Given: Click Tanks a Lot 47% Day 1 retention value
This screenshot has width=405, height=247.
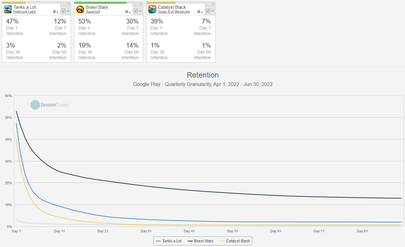Looking at the screenshot, I should click(12, 21).
